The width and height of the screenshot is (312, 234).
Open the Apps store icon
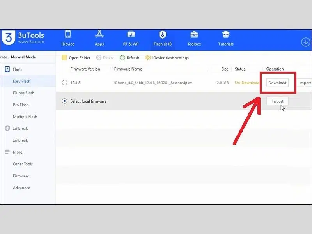click(x=99, y=34)
